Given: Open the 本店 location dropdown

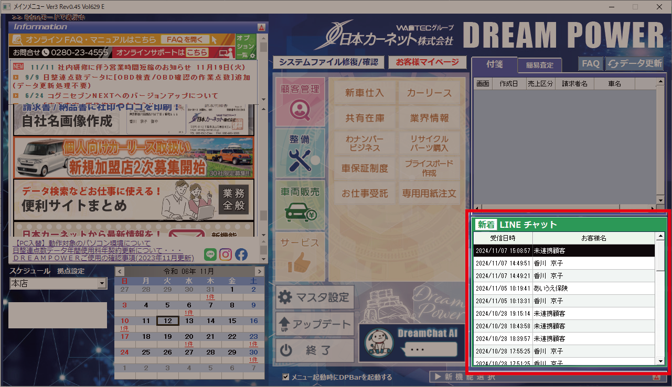Looking at the screenshot, I should tap(102, 283).
